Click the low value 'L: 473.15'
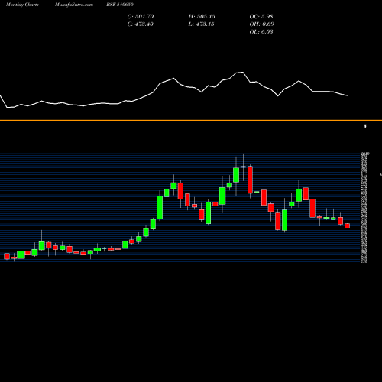The width and height of the screenshot is (382, 382). [x=201, y=24]
